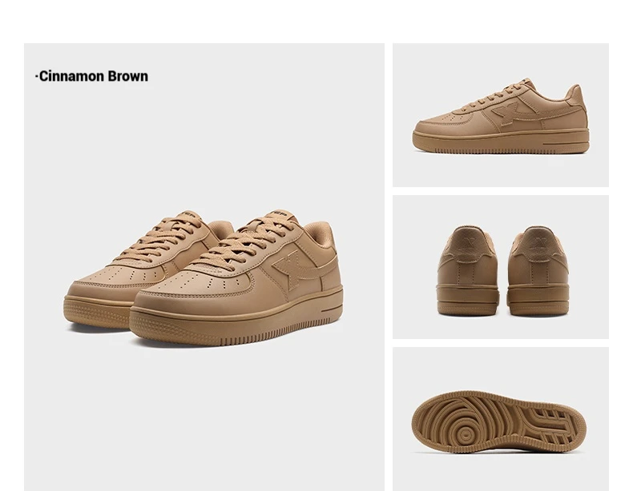Click the circular pivot pattern on the outsole
Image resolution: width=633 pixels, height=491 pixels.
(x=466, y=434)
